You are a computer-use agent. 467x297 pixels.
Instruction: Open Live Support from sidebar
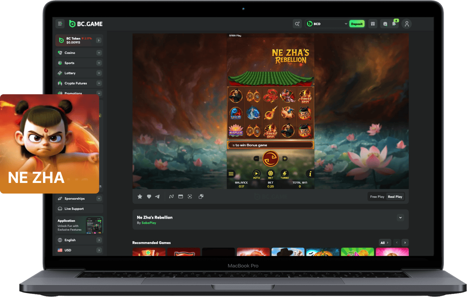tap(74, 209)
